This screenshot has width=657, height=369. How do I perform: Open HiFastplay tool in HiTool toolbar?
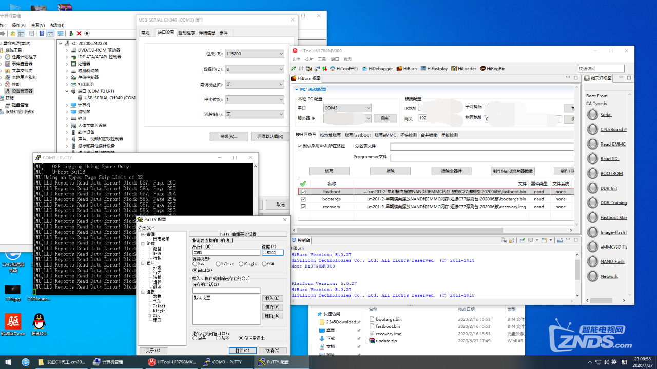click(x=434, y=68)
